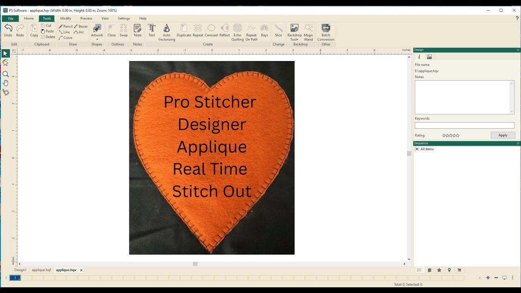521x293 pixels.
Task: Open the Help ribbon tab
Action: (x=143, y=18)
